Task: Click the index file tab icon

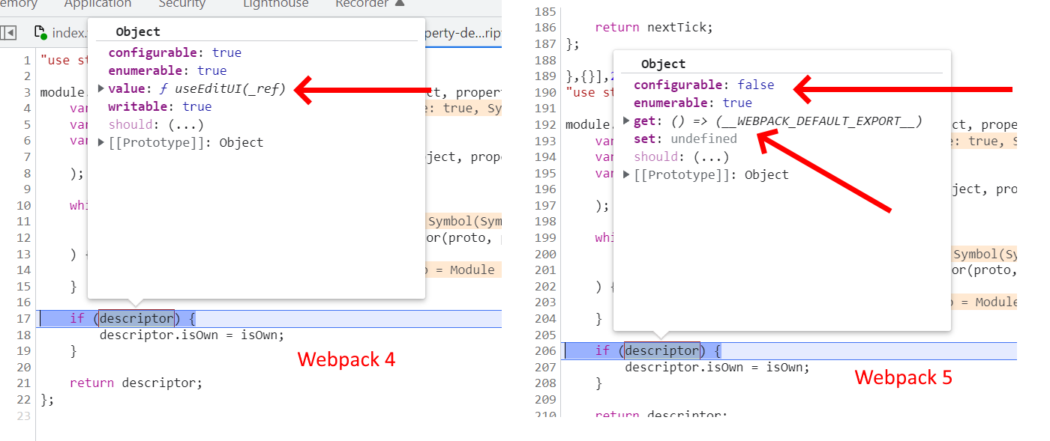Action: click(40, 33)
